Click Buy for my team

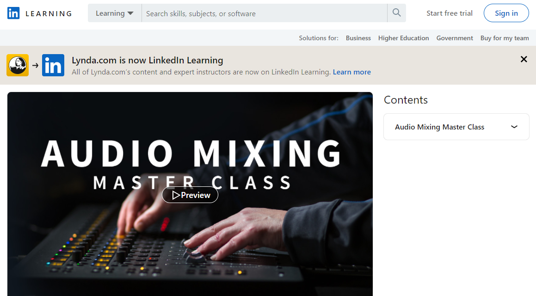[x=505, y=38]
